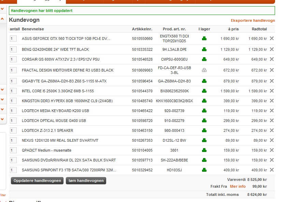
Task: Select product name LOGITECH Z-313 2.1 SPEAKER
Action: coord(47,130)
